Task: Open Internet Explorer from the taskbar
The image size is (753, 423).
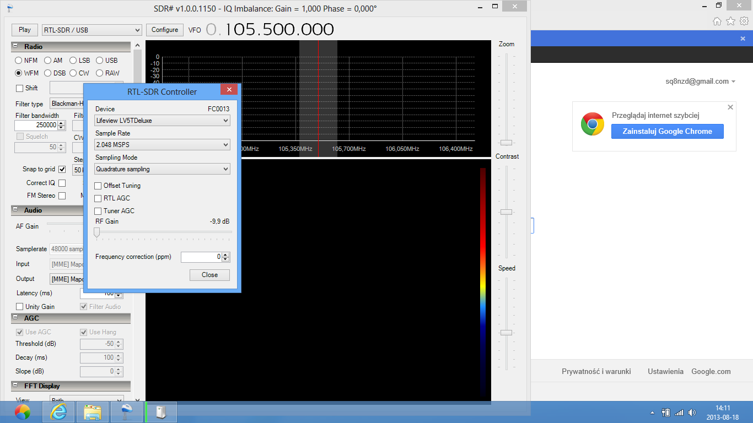Action: 58,412
